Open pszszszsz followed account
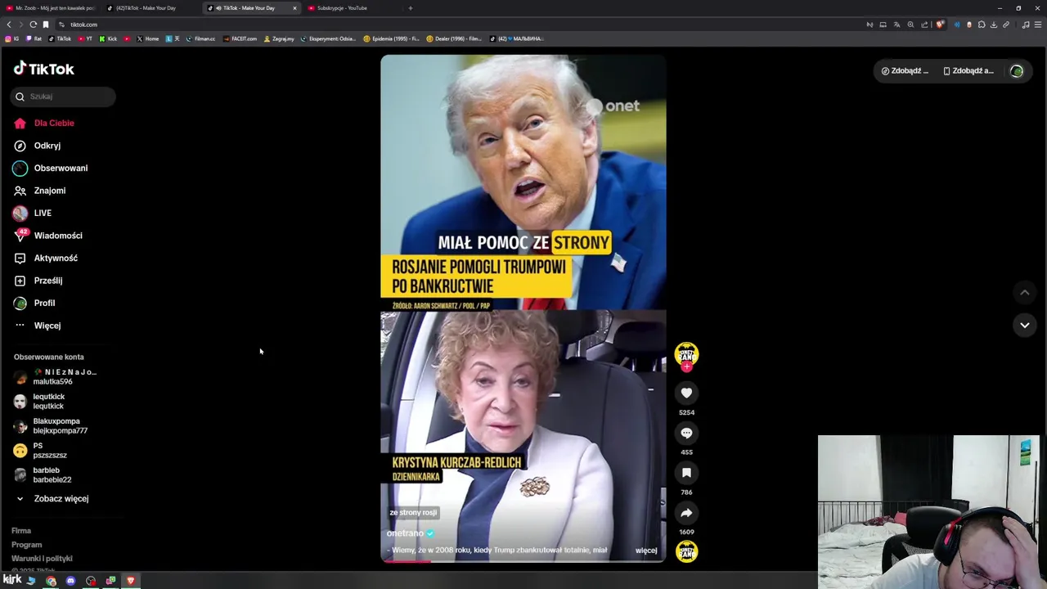 tap(40, 451)
